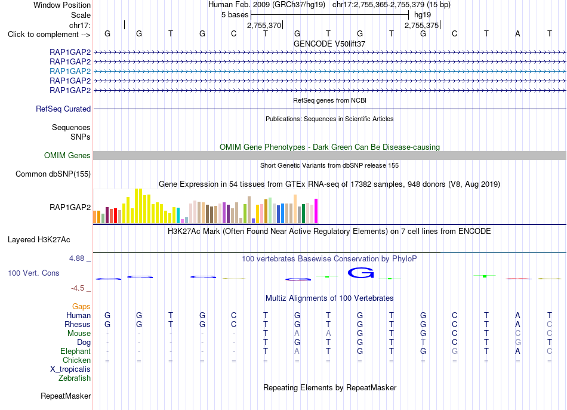The width and height of the screenshot is (567, 410).
Task: Select the Common dbSNP(155) label
Action: 53,174
